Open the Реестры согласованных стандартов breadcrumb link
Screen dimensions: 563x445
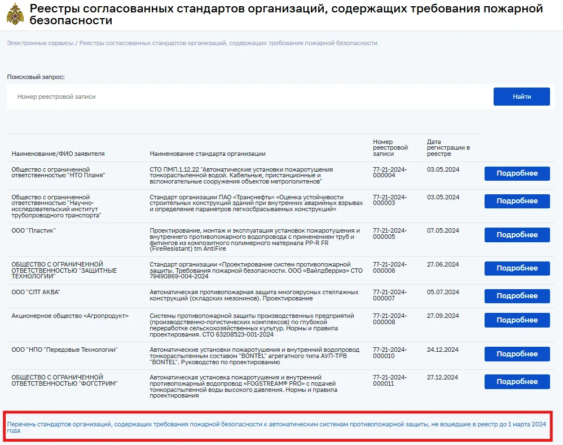coord(228,43)
